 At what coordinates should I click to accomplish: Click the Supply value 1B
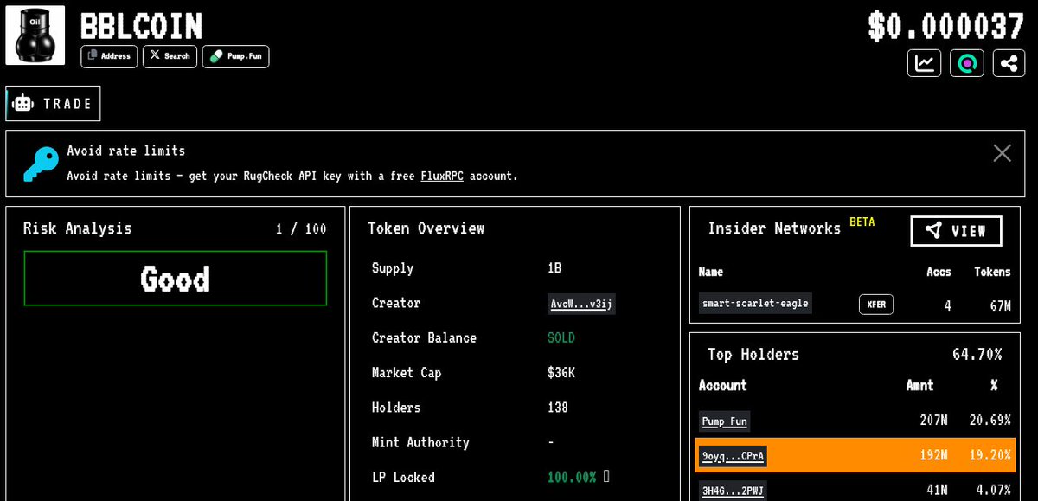point(554,268)
